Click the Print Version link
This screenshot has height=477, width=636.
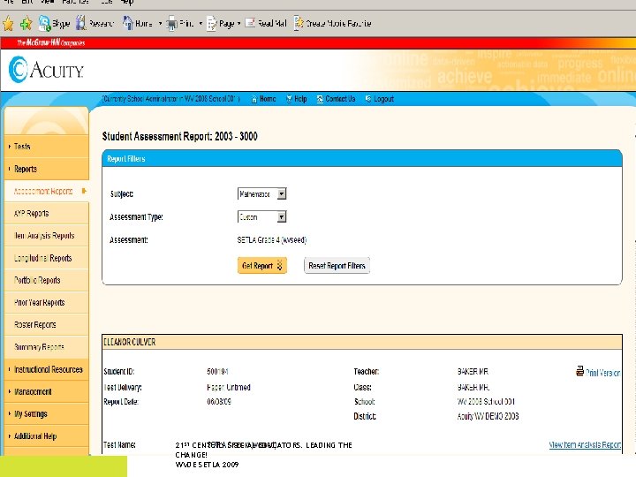(602, 373)
